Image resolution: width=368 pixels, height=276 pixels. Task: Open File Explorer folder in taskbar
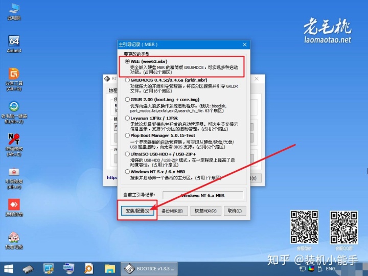(109, 269)
